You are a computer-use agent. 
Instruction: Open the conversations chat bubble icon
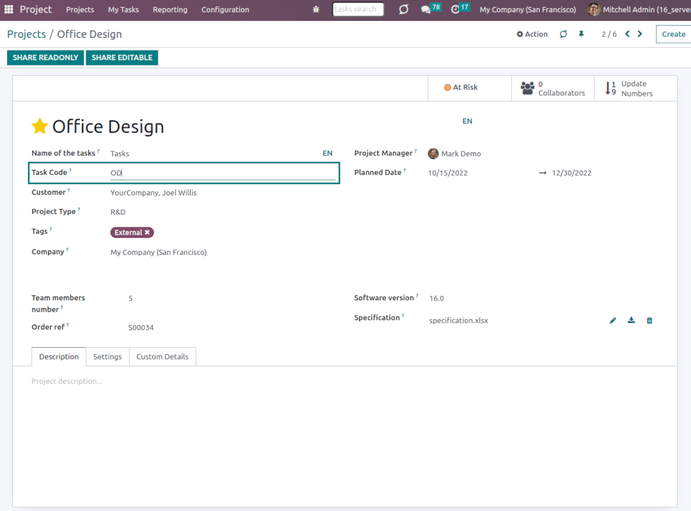[426, 10]
